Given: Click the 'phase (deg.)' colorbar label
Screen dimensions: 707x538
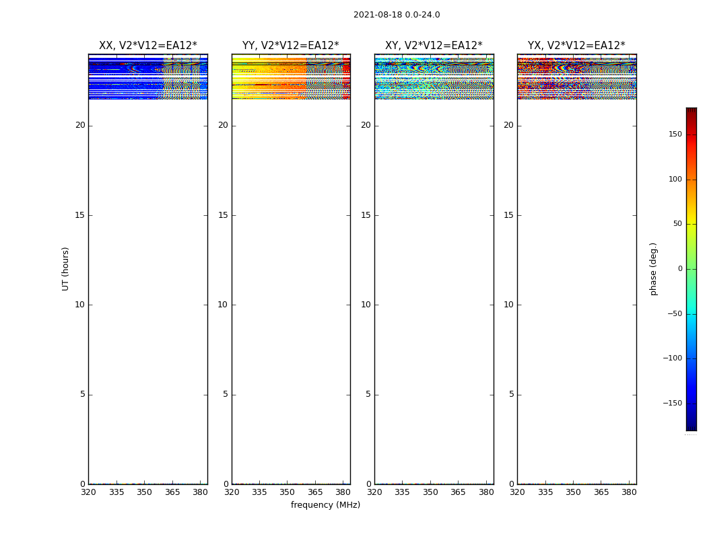Looking at the screenshot, I should [653, 269].
